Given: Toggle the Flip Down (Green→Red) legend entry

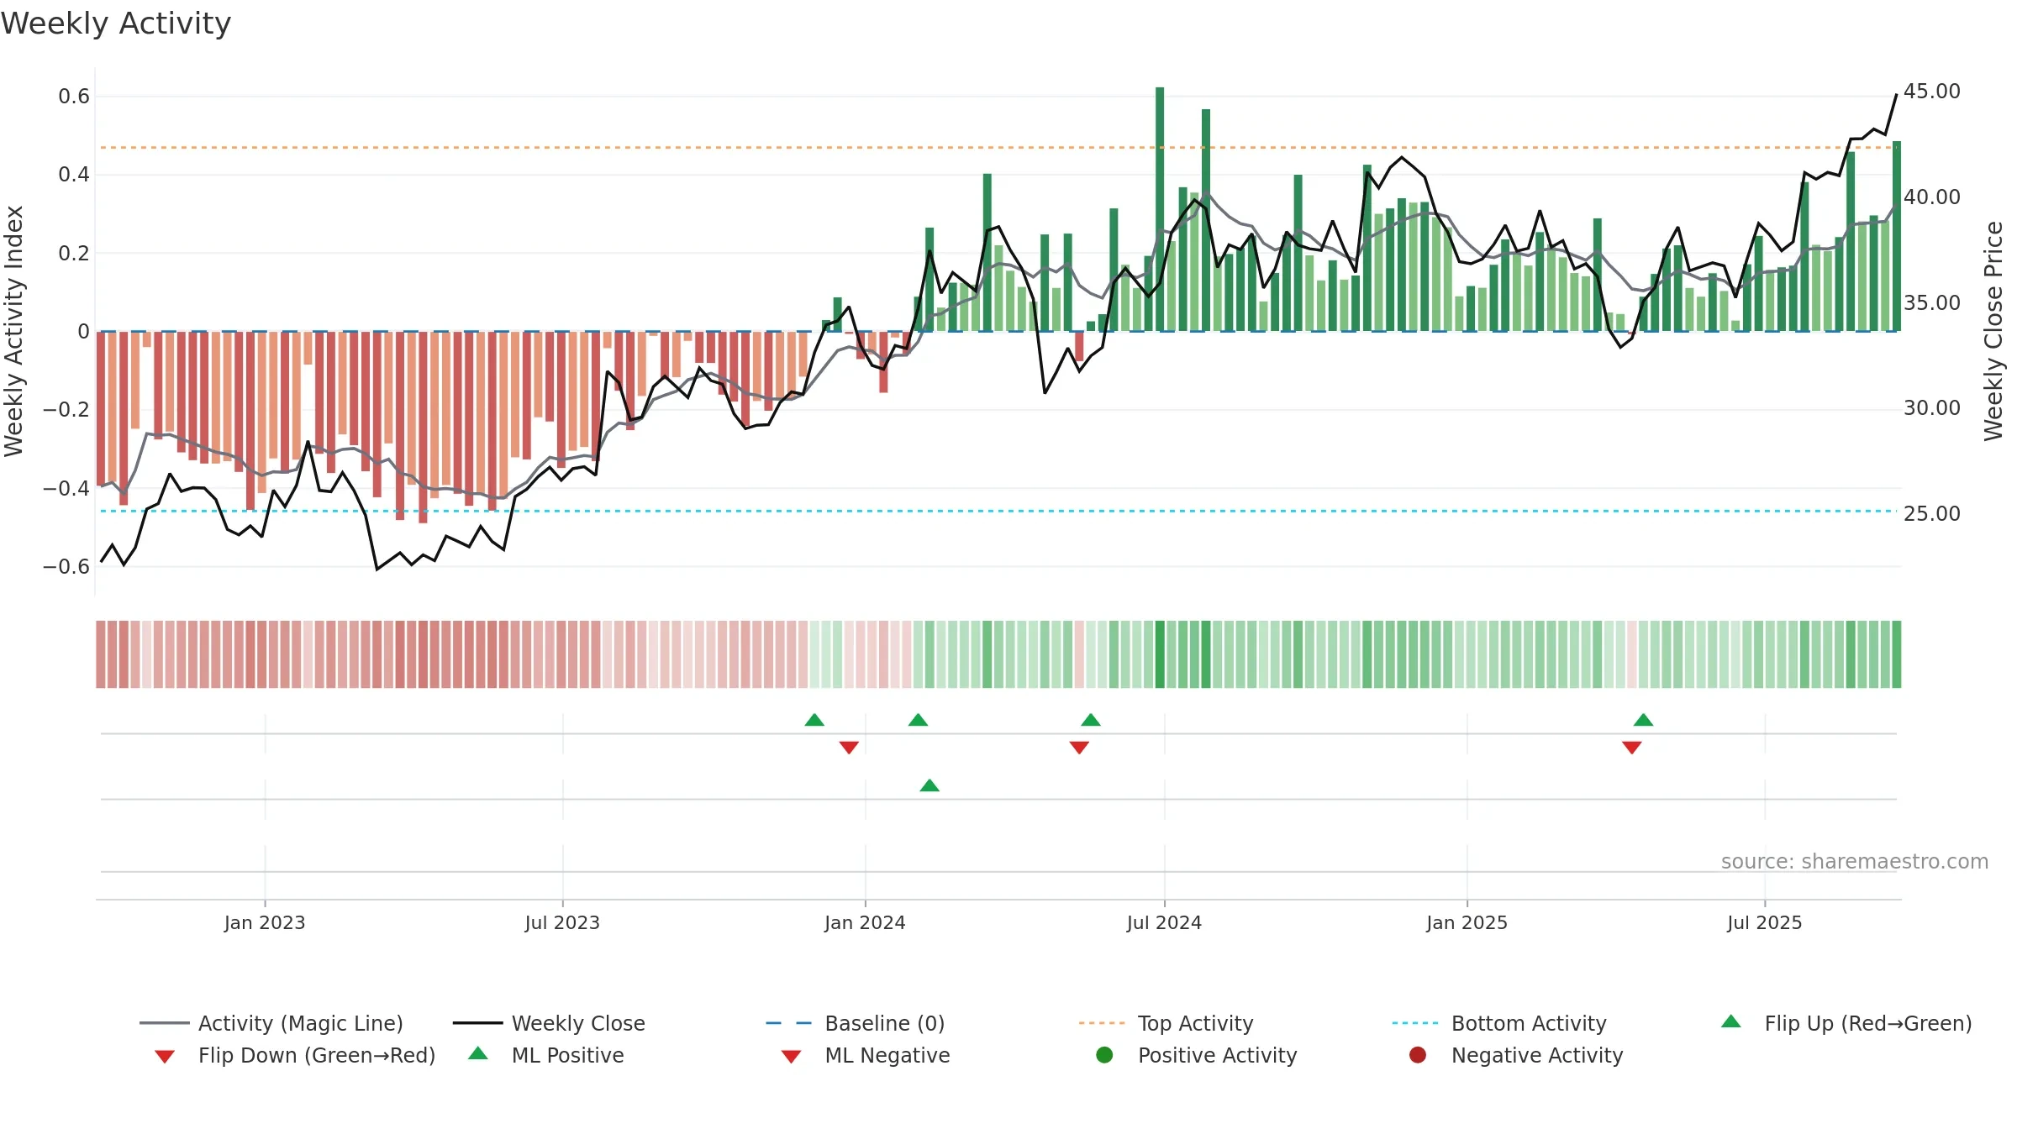Looking at the screenshot, I should tap(294, 1055).
